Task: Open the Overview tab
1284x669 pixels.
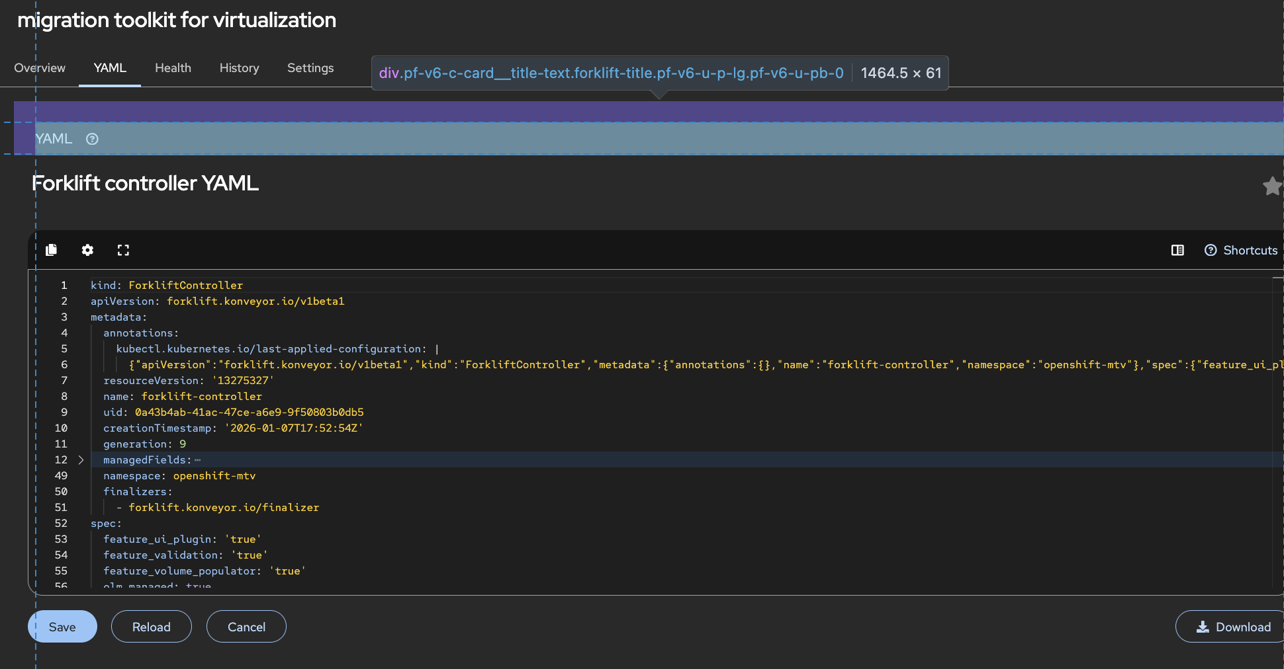Action: 40,68
